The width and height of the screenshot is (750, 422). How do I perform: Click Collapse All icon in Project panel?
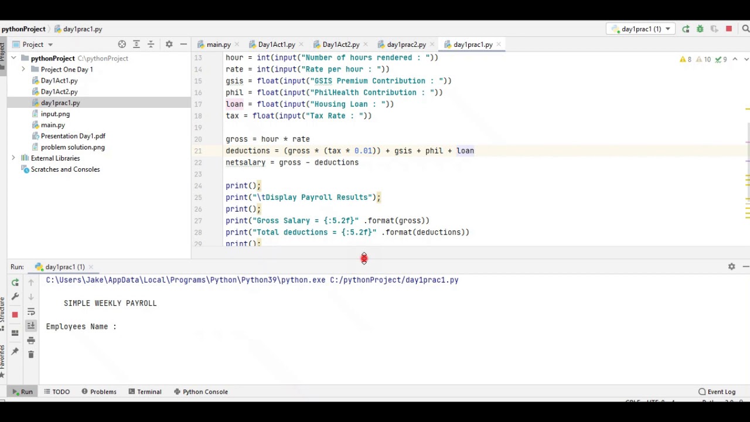pos(151,45)
